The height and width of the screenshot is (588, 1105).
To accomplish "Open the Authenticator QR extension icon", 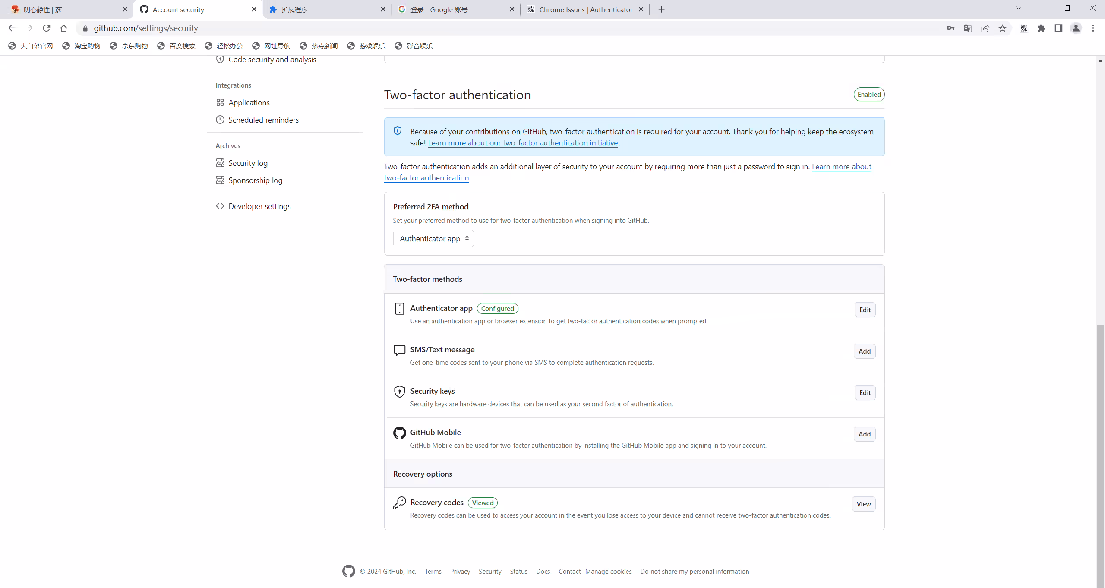I will tap(1024, 28).
